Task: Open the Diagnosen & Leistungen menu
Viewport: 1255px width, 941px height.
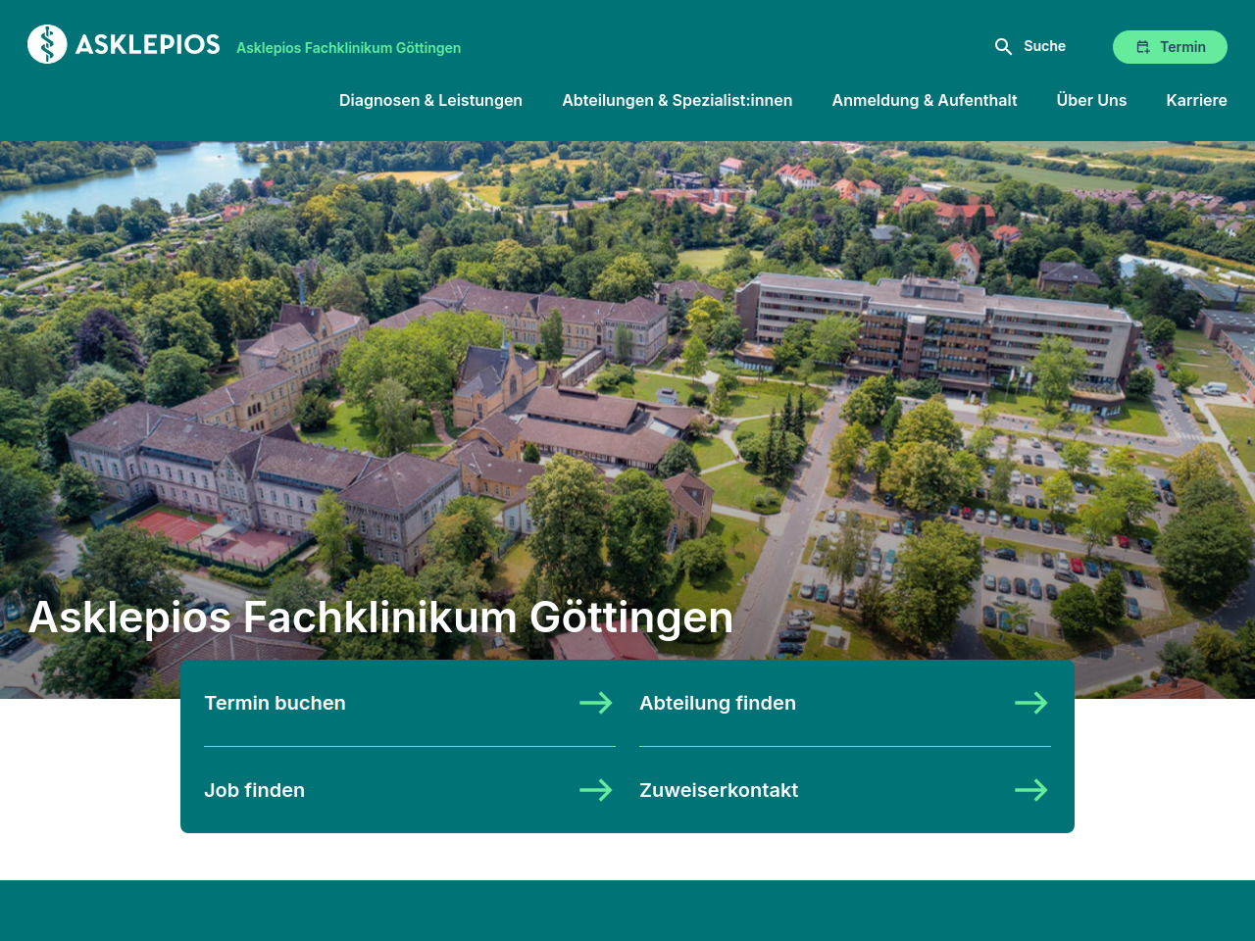Action: [430, 100]
